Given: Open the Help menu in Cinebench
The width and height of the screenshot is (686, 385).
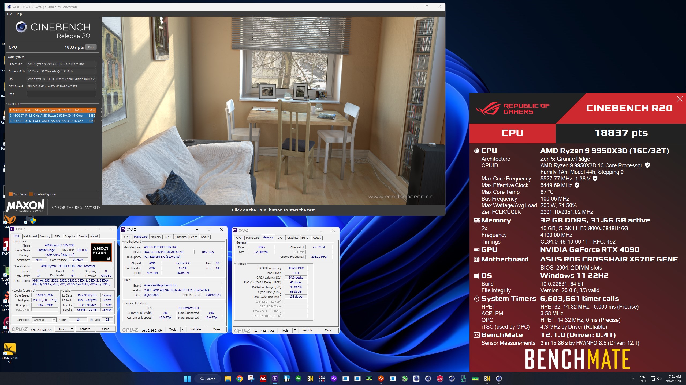Looking at the screenshot, I should pyautogui.click(x=19, y=14).
